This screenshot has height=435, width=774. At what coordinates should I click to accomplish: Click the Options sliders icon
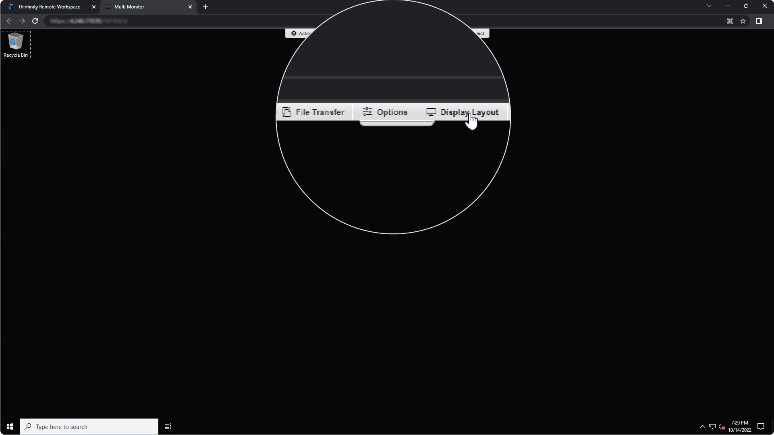[x=367, y=112]
